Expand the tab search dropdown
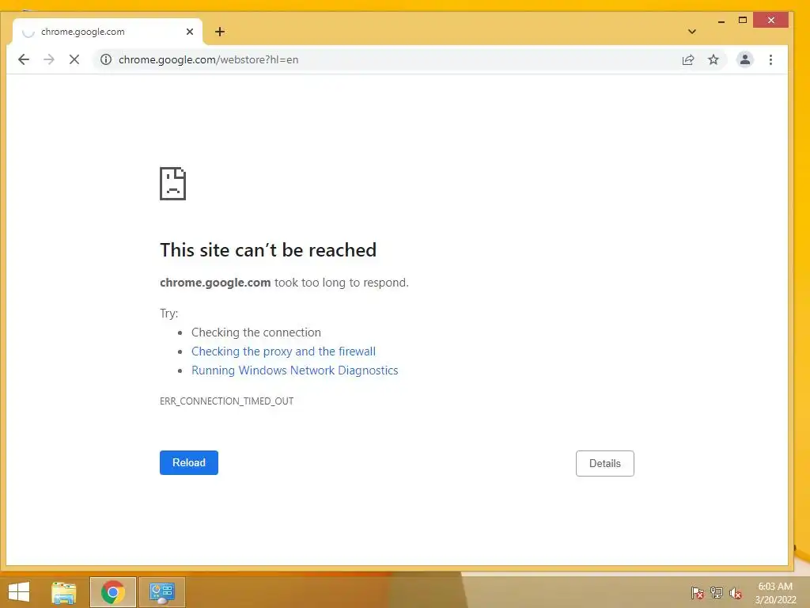The height and width of the screenshot is (608, 810). (692, 32)
